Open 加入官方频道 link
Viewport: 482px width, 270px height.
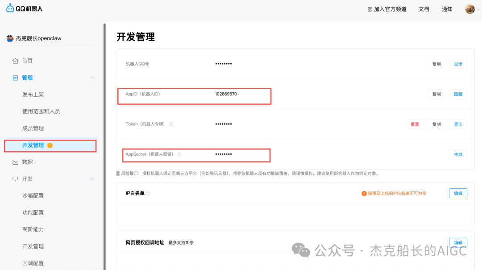[390, 9]
